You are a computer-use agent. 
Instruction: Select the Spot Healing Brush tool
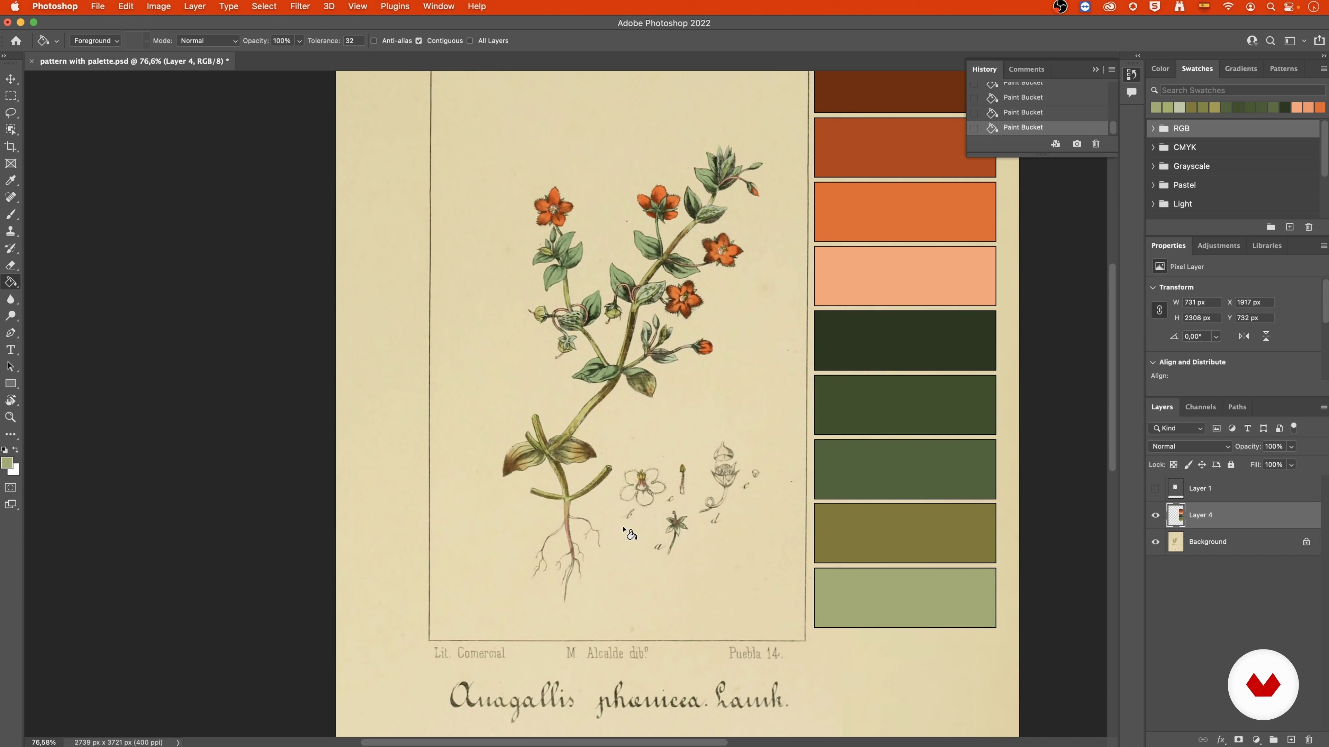pyautogui.click(x=11, y=197)
